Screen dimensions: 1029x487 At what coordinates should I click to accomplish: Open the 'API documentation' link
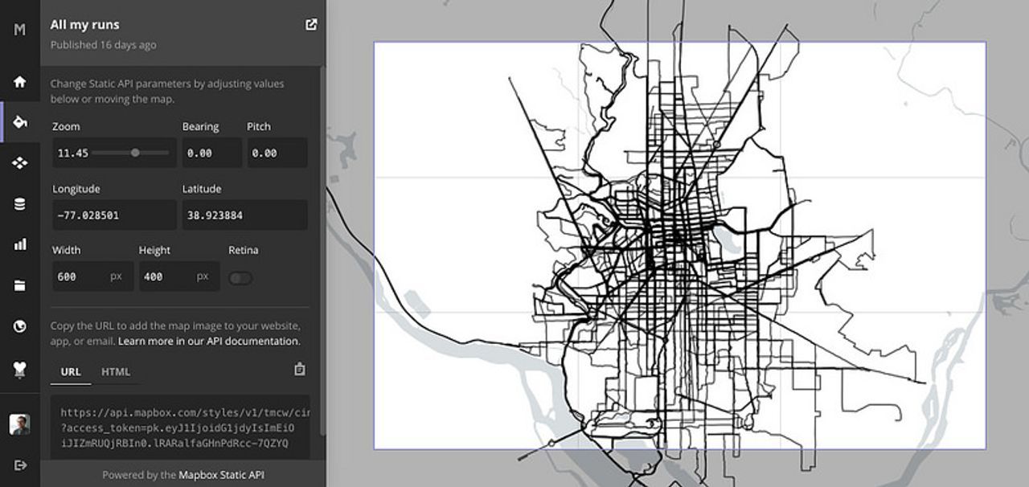(x=252, y=342)
